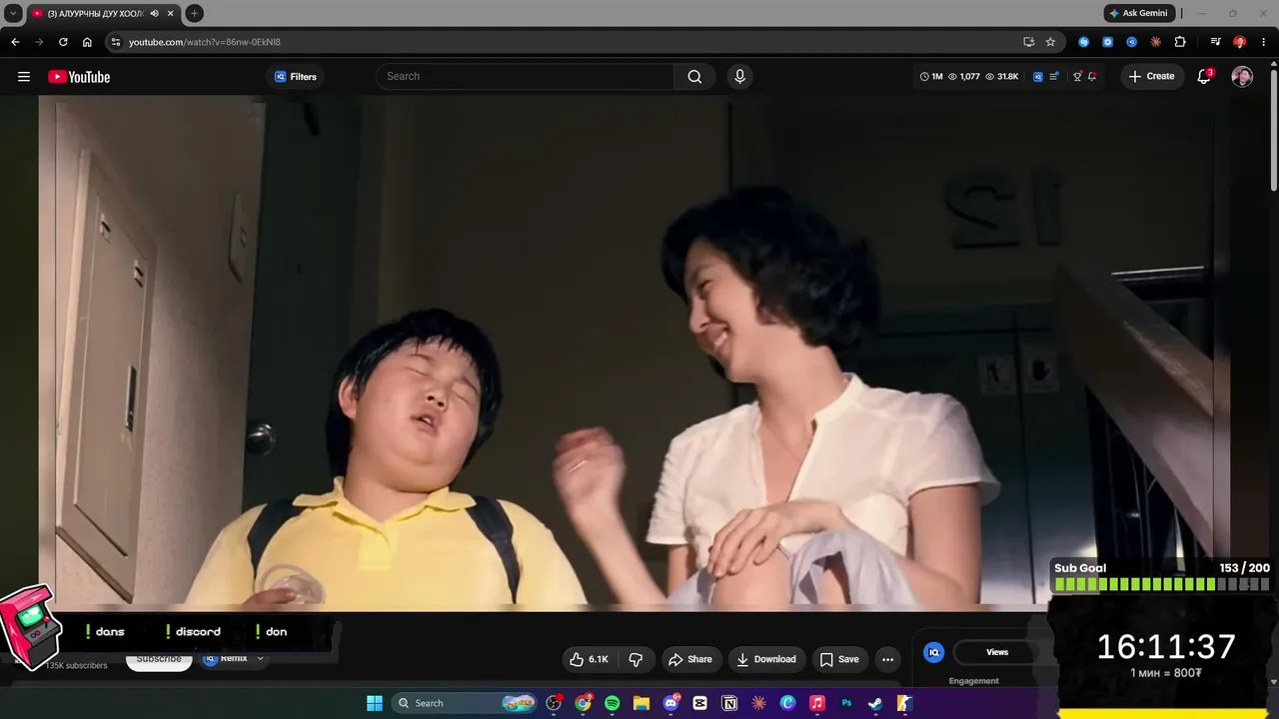Open YouTube notifications bell with badge 3
This screenshot has width=1279, height=719.
coord(1204,77)
